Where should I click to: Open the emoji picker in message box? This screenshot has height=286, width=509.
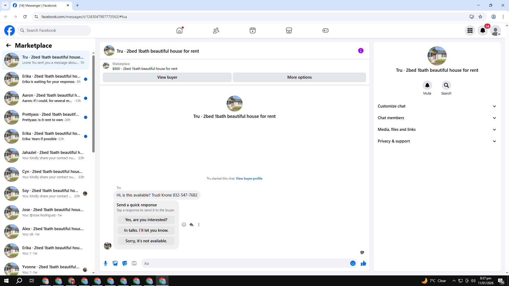(353, 263)
